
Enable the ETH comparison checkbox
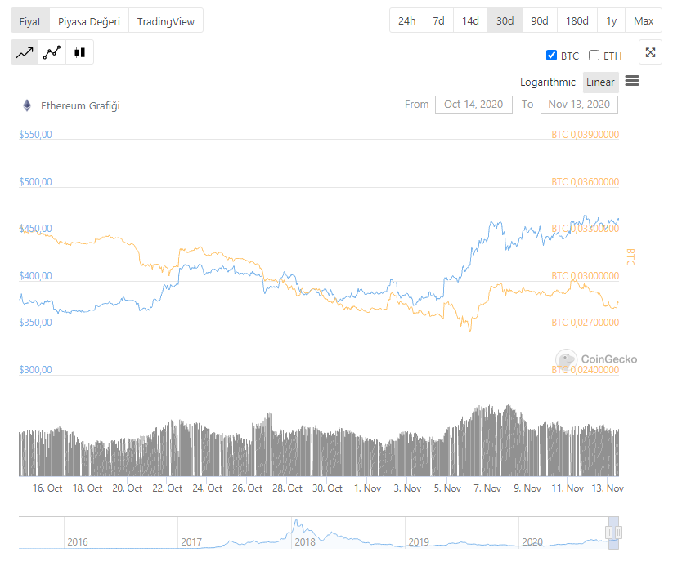click(594, 56)
